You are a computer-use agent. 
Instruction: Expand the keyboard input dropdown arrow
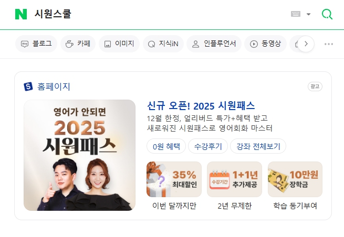[x=308, y=14]
